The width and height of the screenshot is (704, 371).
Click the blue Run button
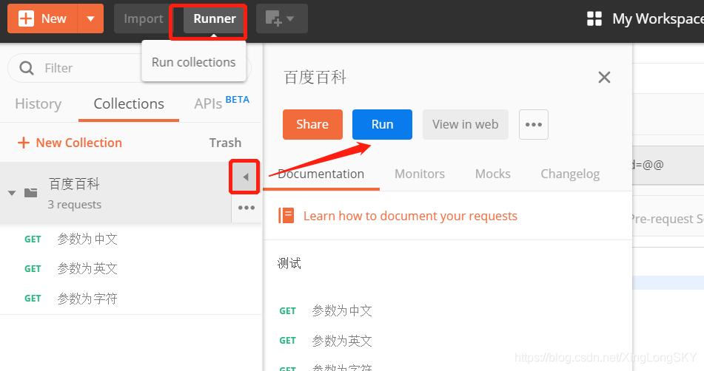click(x=382, y=125)
